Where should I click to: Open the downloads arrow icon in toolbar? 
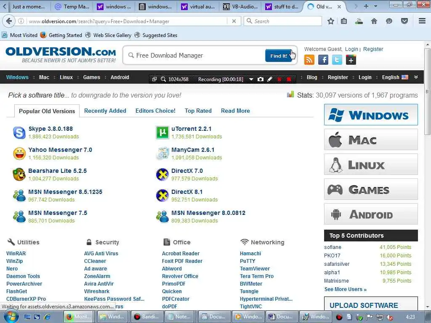(x=359, y=21)
